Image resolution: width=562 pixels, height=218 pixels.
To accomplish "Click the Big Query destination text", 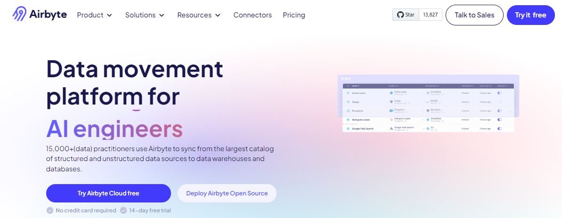I will pyautogui.click(x=436, y=110).
